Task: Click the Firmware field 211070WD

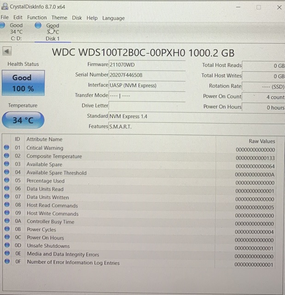Action: [147, 65]
